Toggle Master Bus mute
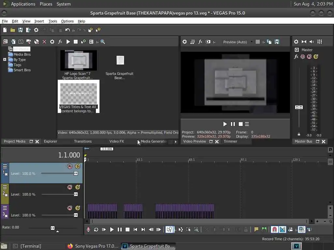 [x=309, y=57]
